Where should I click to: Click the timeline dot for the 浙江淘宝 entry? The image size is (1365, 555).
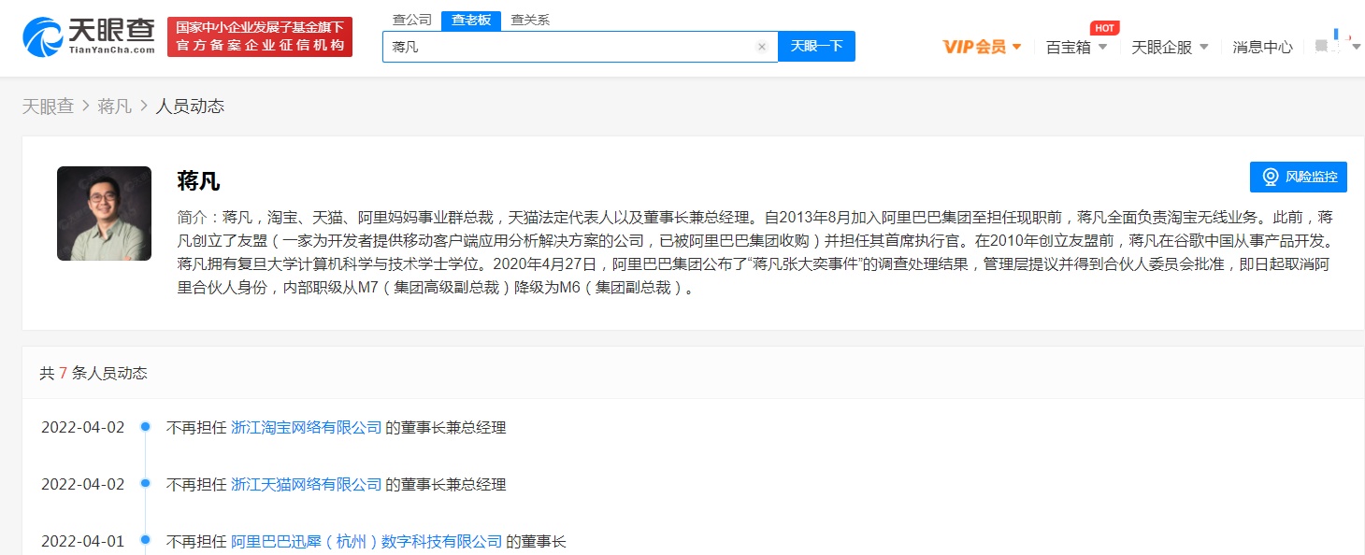[145, 427]
